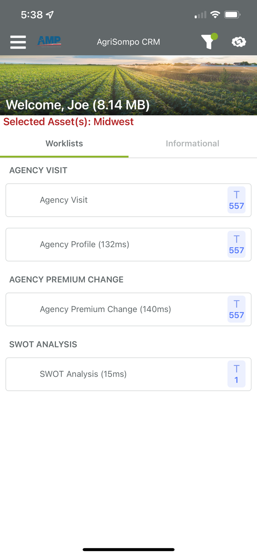Expand the SWOT ANALYSIS section header

43,344
